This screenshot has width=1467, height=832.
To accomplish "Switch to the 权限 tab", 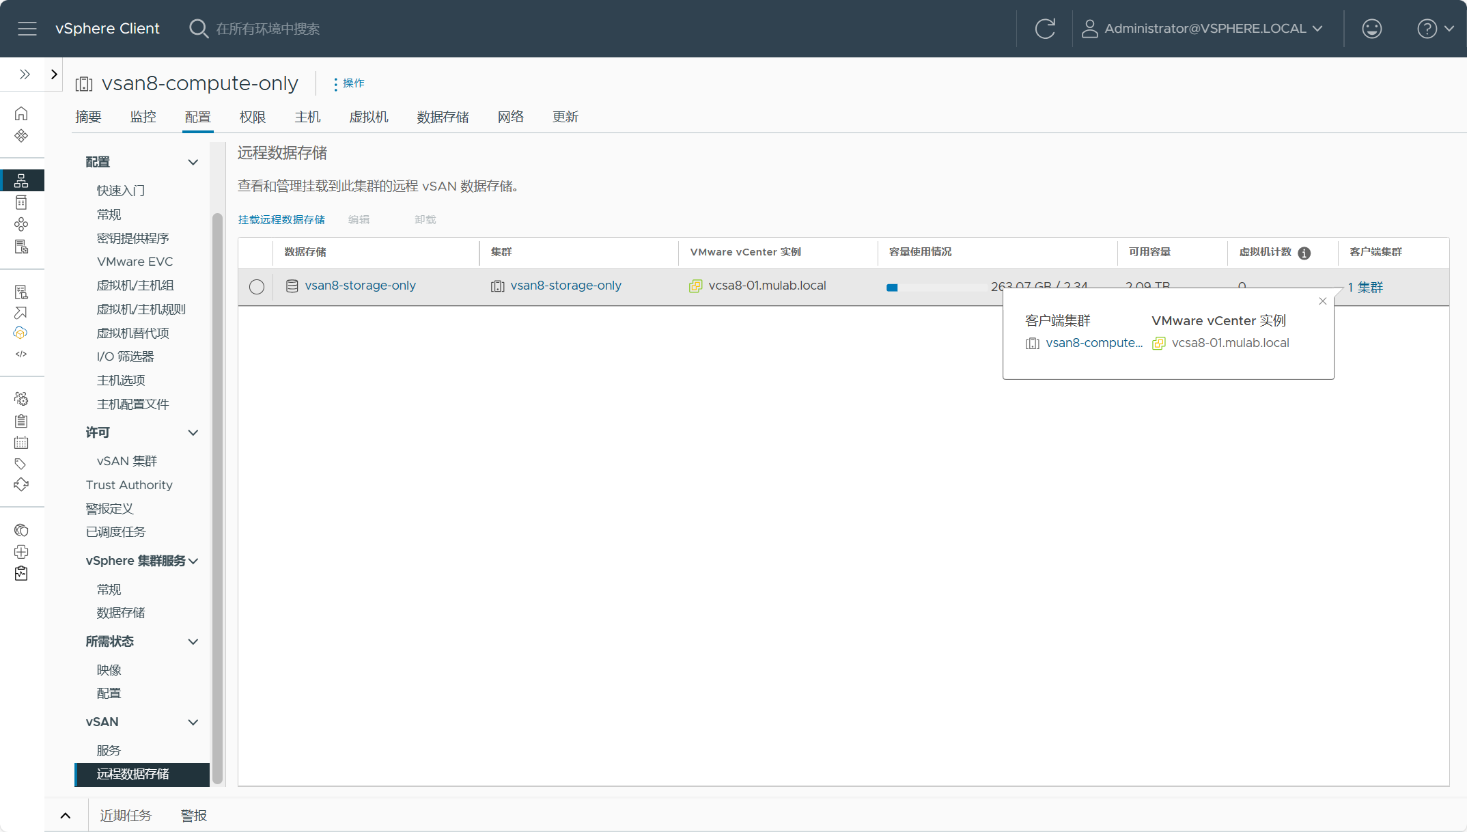I will point(253,117).
